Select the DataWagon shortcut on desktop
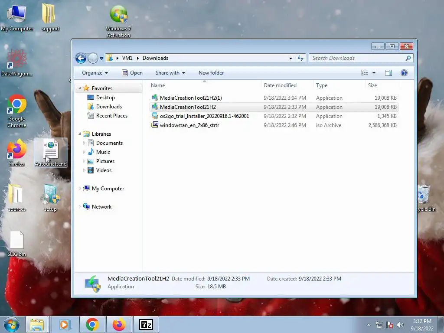Screen dimensions: 444x333 pos(16,63)
